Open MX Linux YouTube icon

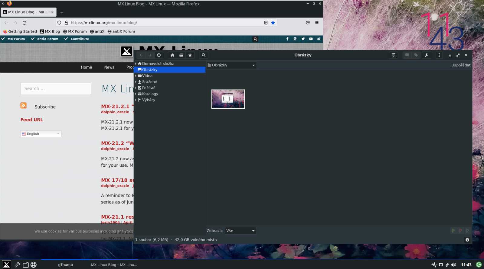click(311, 39)
